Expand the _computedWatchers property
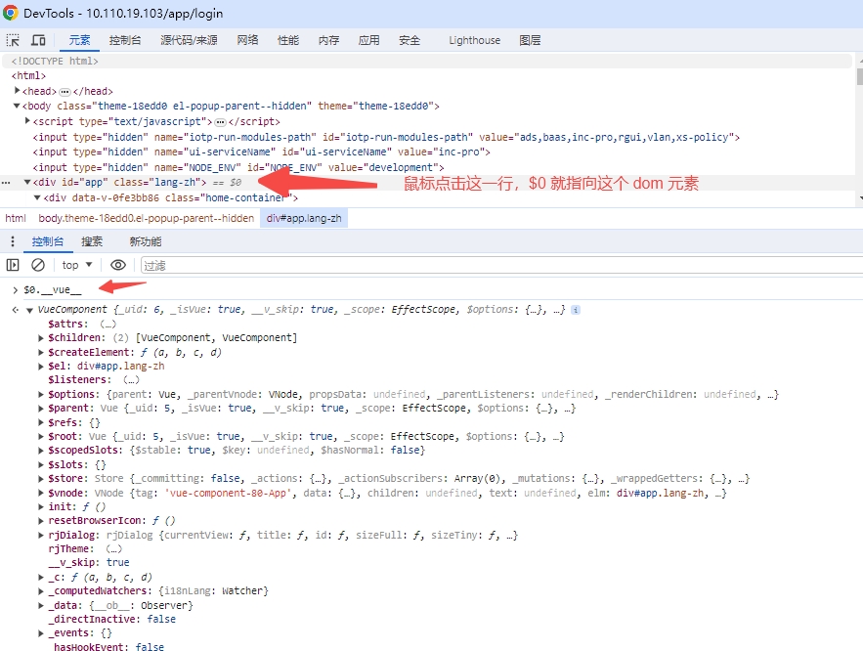This screenshot has width=863, height=651. coord(41,591)
